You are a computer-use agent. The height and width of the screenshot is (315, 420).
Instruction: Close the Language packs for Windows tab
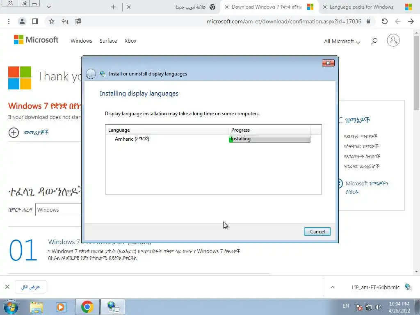pyautogui.click(x=325, y=7)
